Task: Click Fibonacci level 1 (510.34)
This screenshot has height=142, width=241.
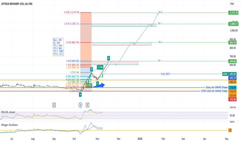Action: click(74, 72)
